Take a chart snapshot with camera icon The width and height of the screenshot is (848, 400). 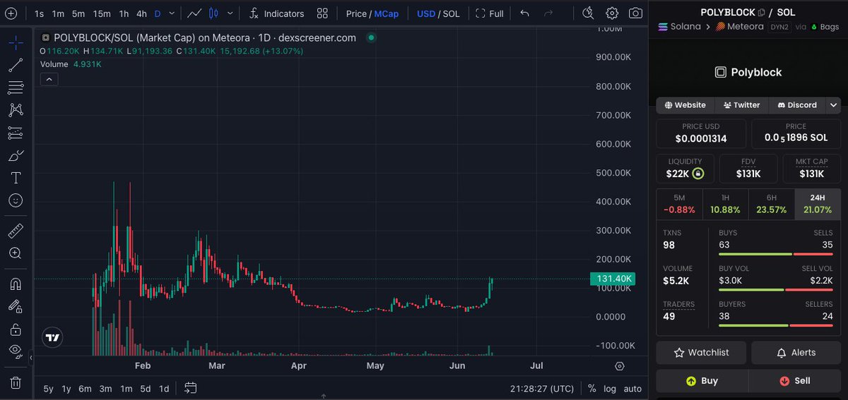pos(636,13)
